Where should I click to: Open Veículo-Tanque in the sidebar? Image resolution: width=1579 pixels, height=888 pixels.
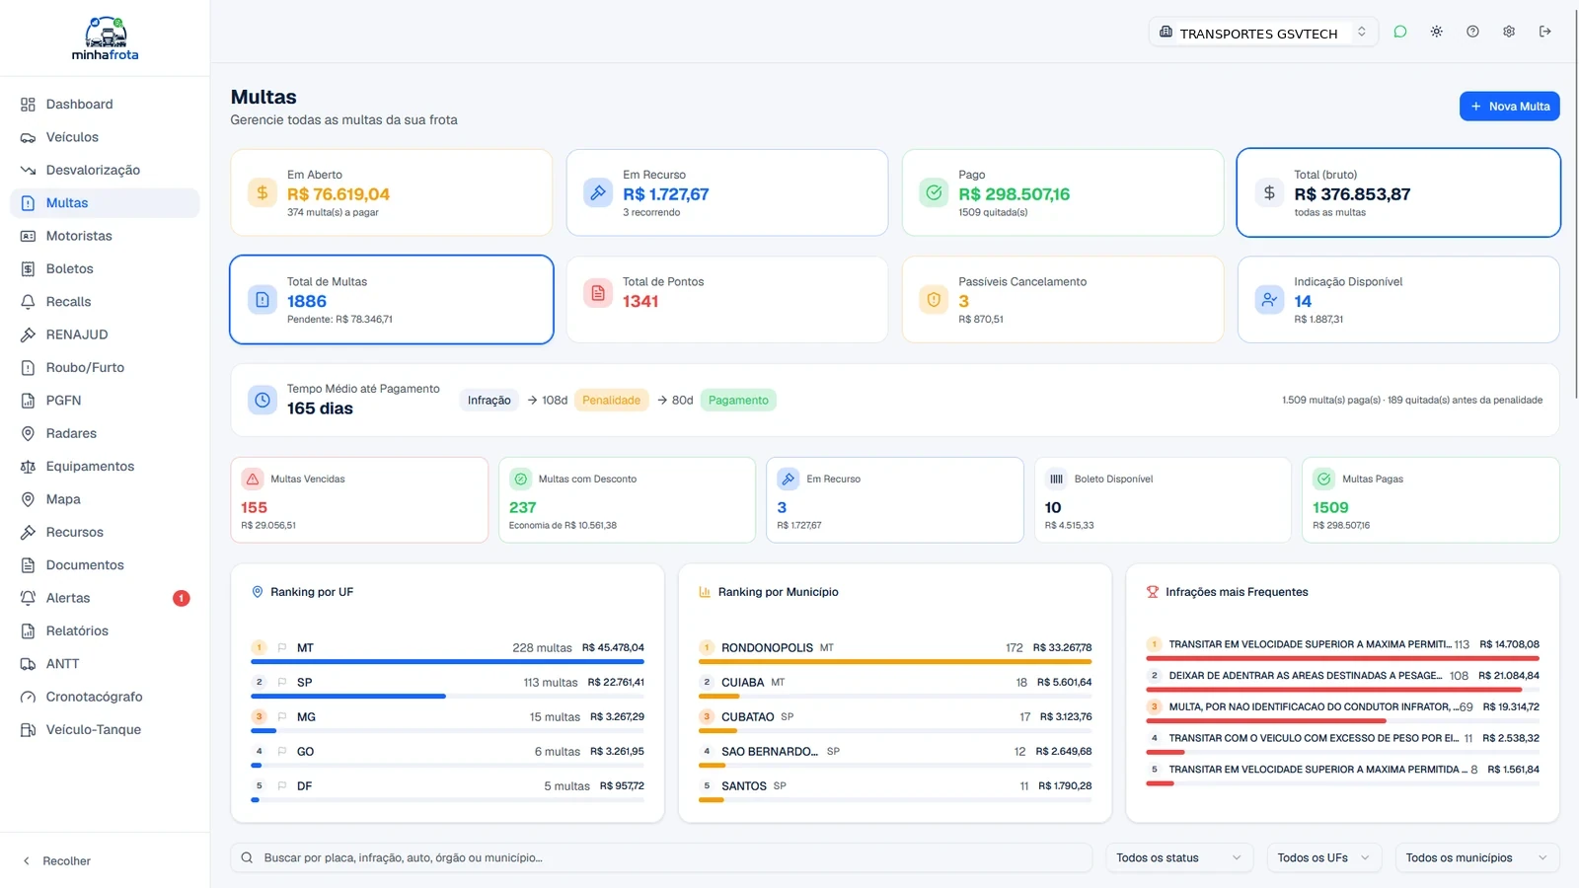(105, 729)
